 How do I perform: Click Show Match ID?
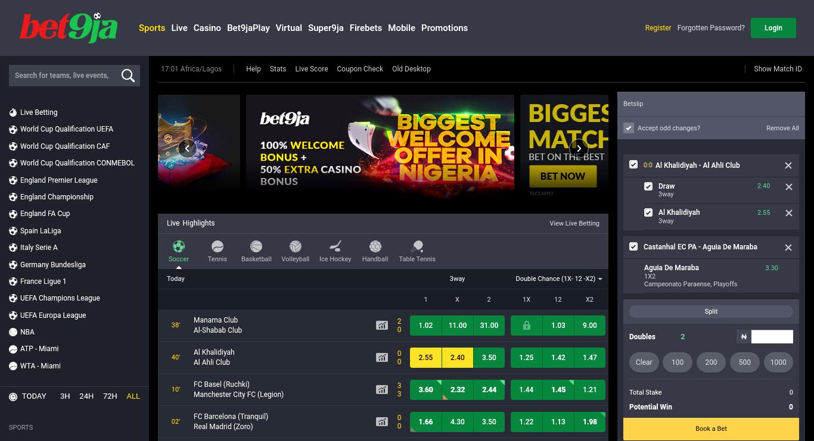tap(778, 69)
